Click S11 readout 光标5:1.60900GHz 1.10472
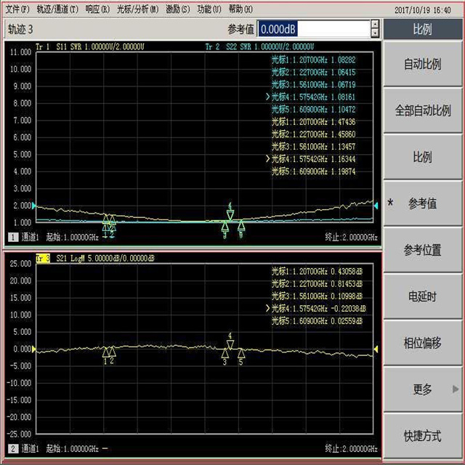 (313, 110)
